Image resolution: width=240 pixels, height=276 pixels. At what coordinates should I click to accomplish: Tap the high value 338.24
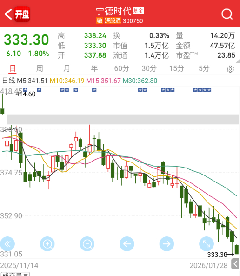coord(95,36)
